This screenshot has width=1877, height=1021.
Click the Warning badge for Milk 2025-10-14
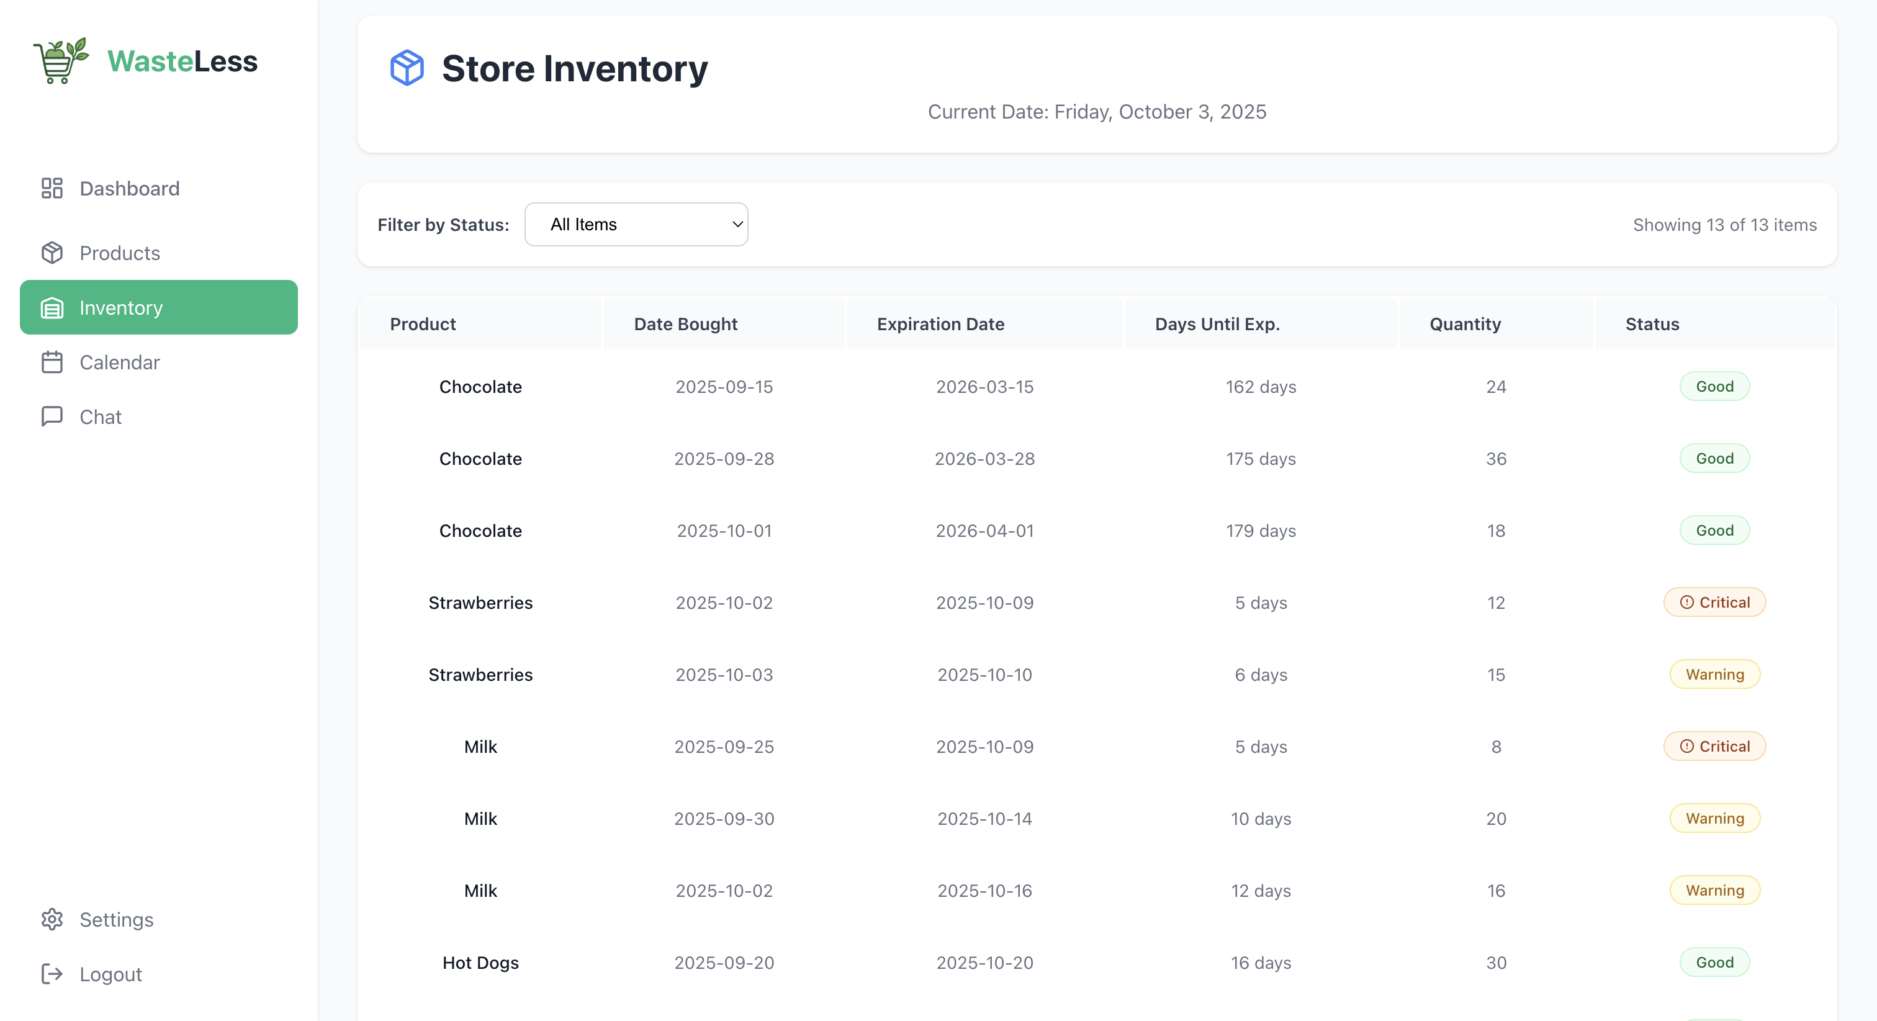click(1714, 819)
